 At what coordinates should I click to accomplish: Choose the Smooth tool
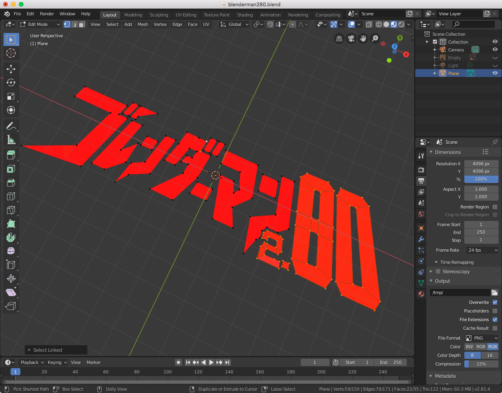point(11,251)
